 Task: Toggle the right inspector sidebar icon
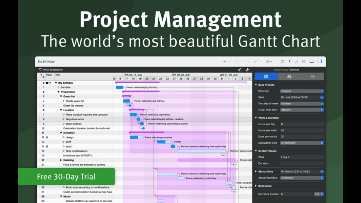[x=320, y=61]
